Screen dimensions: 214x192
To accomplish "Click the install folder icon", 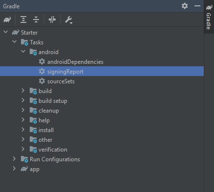I will (33, 130).
